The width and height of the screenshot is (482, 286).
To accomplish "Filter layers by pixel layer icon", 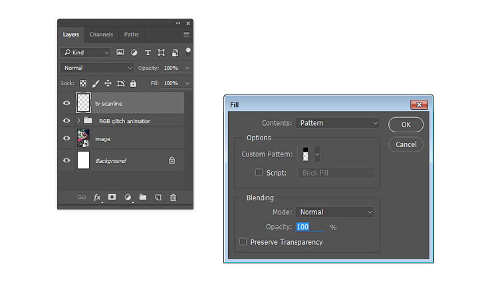I will tap(120, 53).
